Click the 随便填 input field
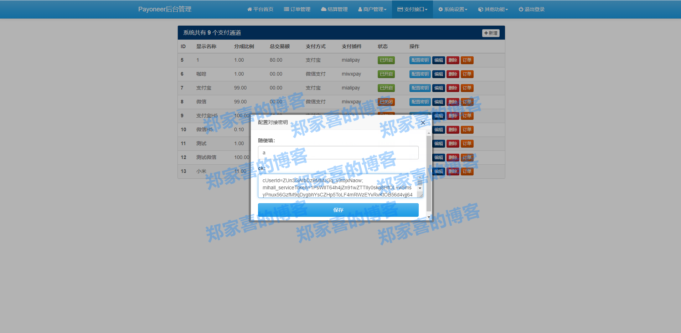 338,153
